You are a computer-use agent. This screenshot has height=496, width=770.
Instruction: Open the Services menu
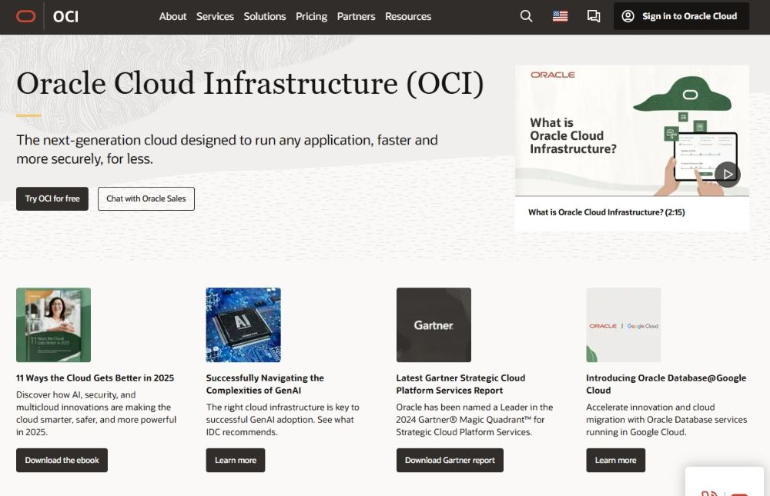[215, 16]
